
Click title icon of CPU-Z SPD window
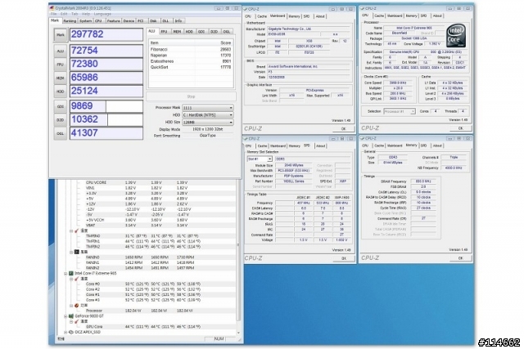tap(246, 138)
